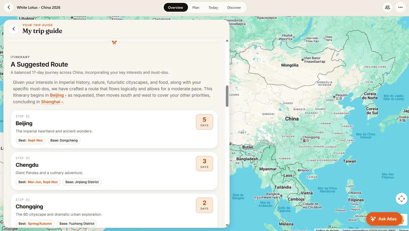
Task: Click the Ulan-Ude city marker on map
Action: [x=305, y=40]
